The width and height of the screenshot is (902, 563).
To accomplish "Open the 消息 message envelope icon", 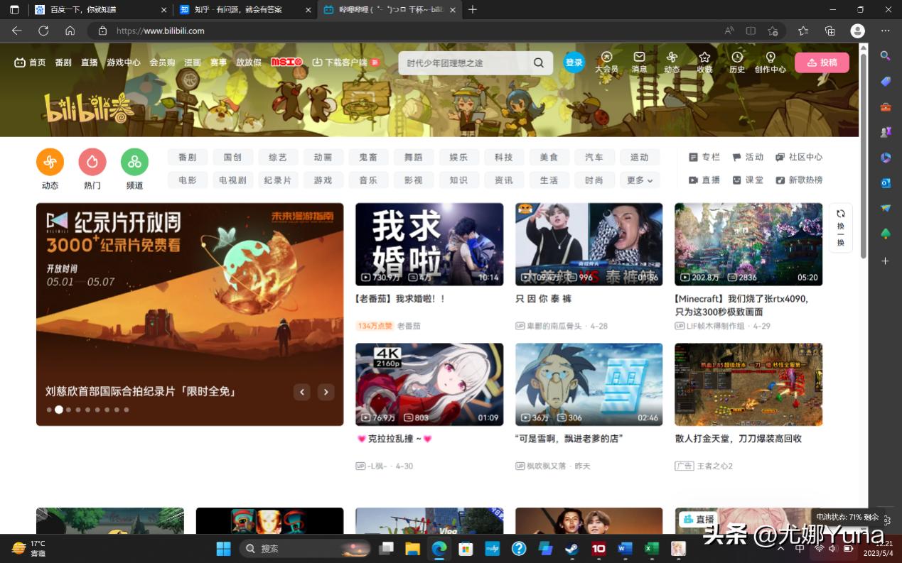I will pos(638,58).
